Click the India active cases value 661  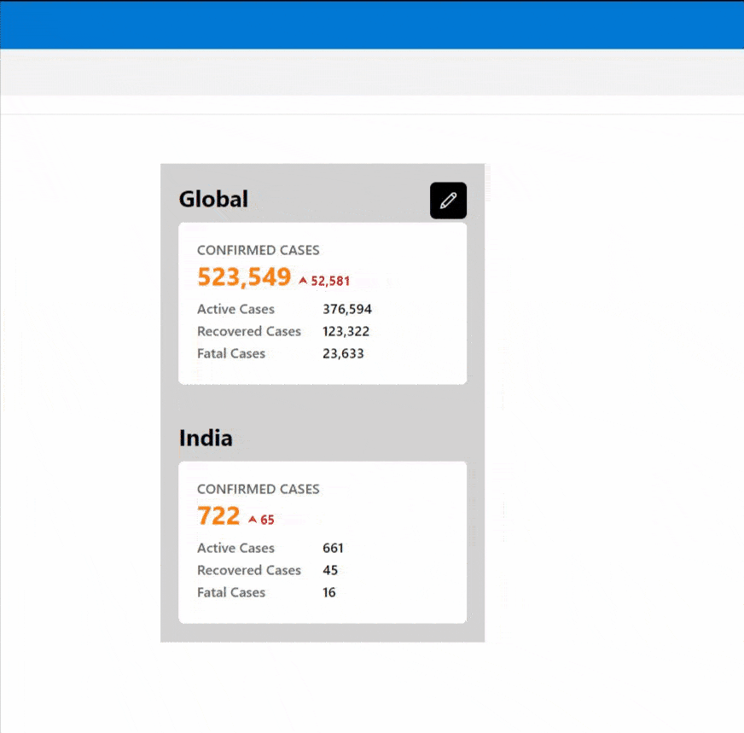(x=333, y=548)
